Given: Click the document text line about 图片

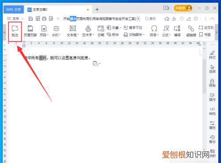Looking at the screenshot, I should 57,58.
